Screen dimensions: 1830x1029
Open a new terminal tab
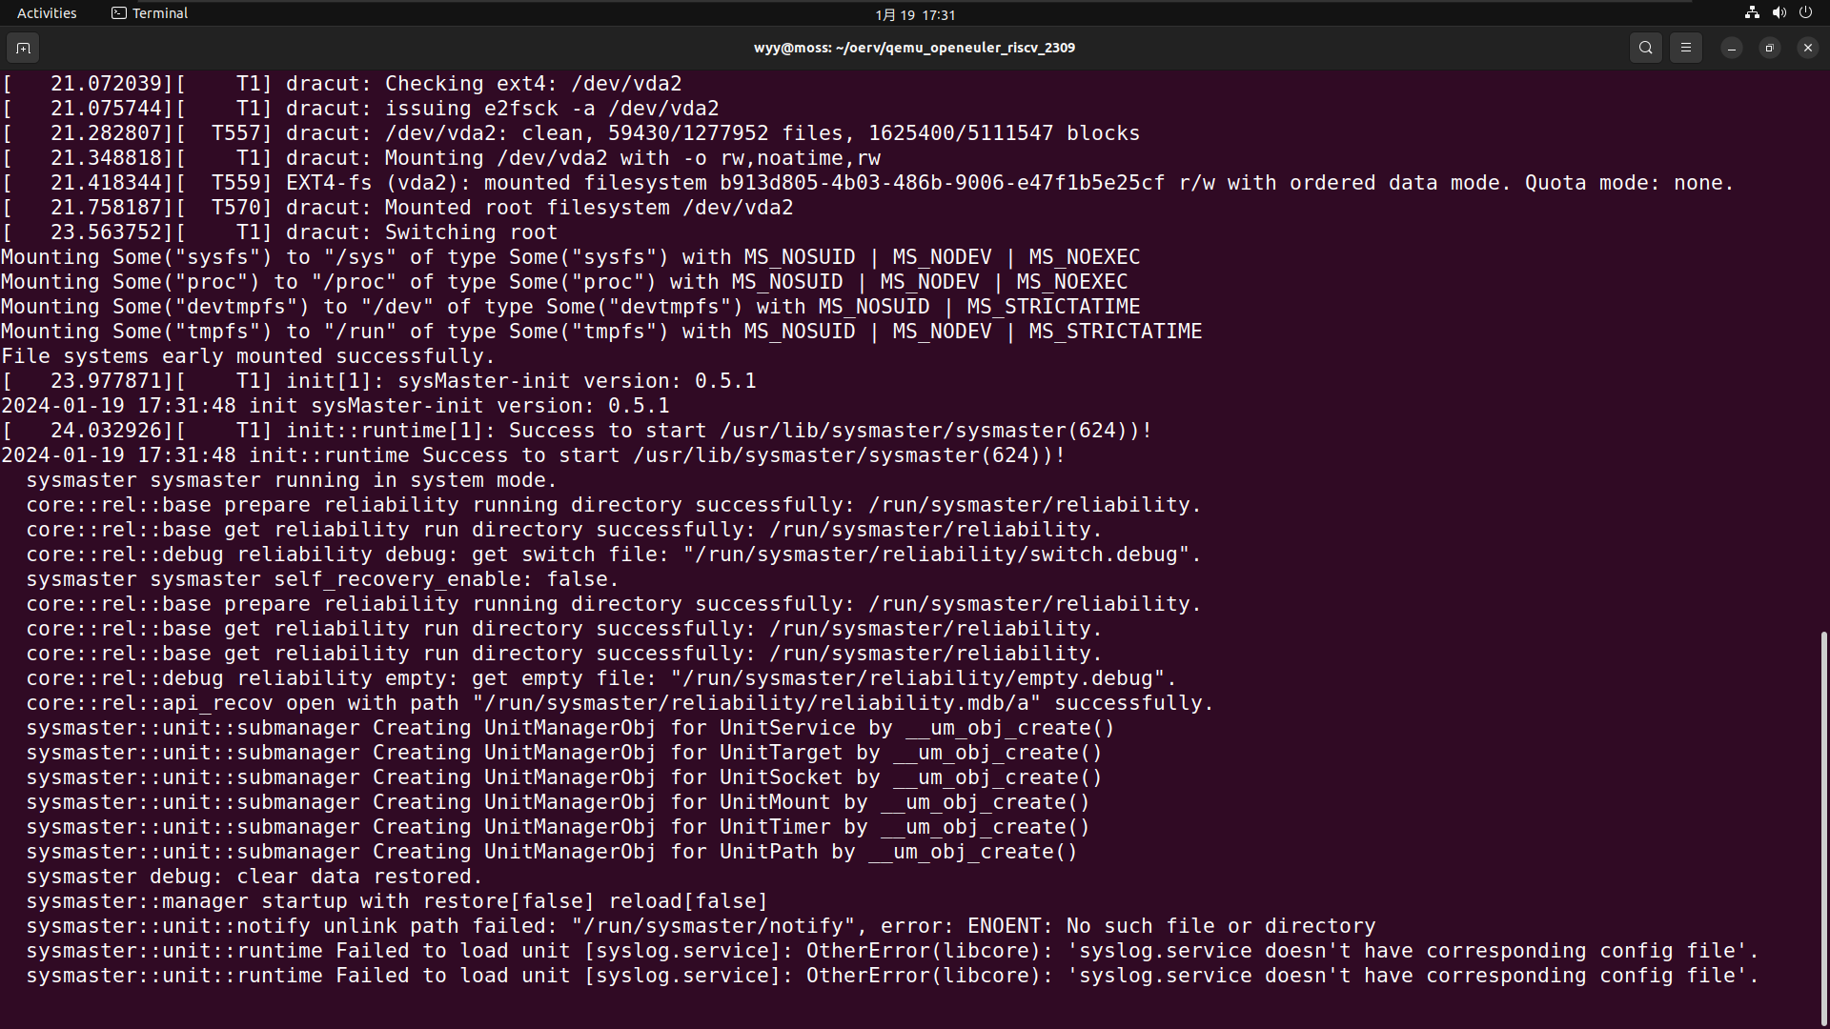(x=23, y=48)
